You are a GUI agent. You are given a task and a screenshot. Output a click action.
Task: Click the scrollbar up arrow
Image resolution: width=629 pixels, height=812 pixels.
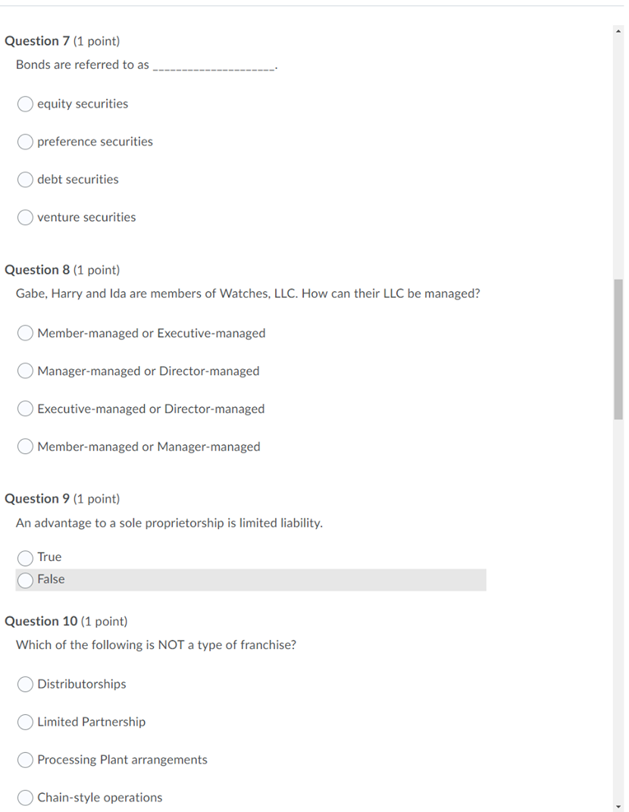point(618,30)
